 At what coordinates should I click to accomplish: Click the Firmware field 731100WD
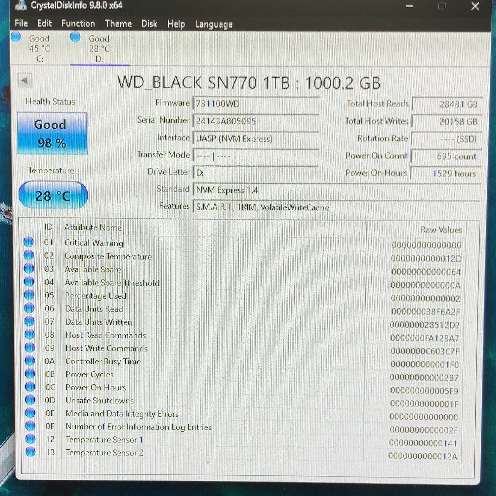pyautogui.click(x=256, y=104)
